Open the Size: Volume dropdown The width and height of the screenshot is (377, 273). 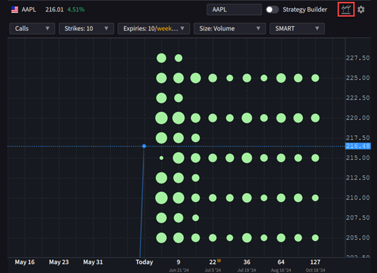point(229,28)
